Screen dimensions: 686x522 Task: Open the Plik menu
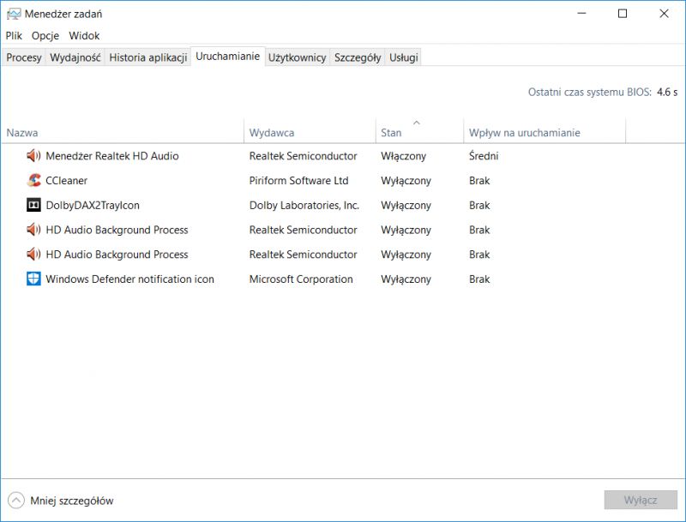pyautogui.click(x=14, y=35)
